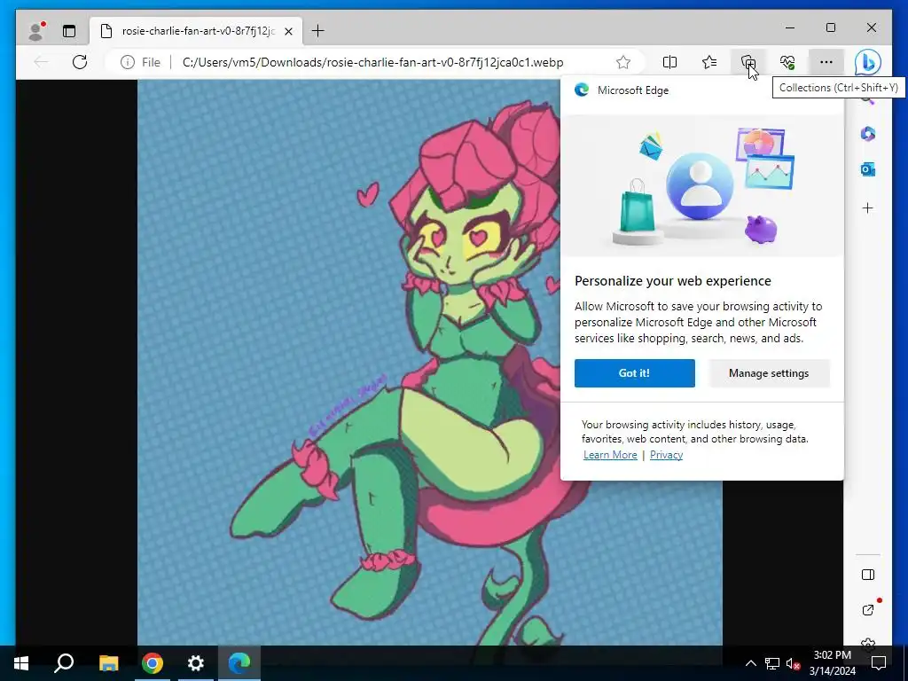Click the Back arrow button
This screenshot has height=681, width=908.
point(41,62)
